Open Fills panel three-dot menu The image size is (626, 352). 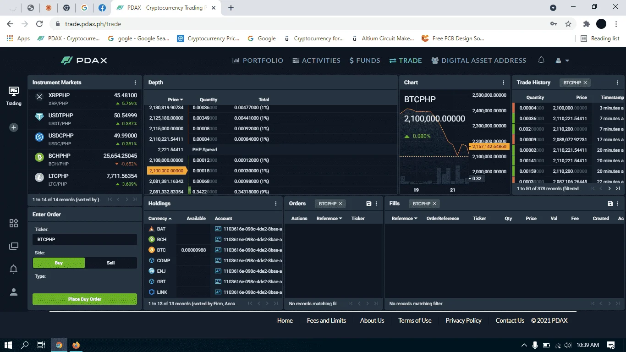[x=618, y=203]
